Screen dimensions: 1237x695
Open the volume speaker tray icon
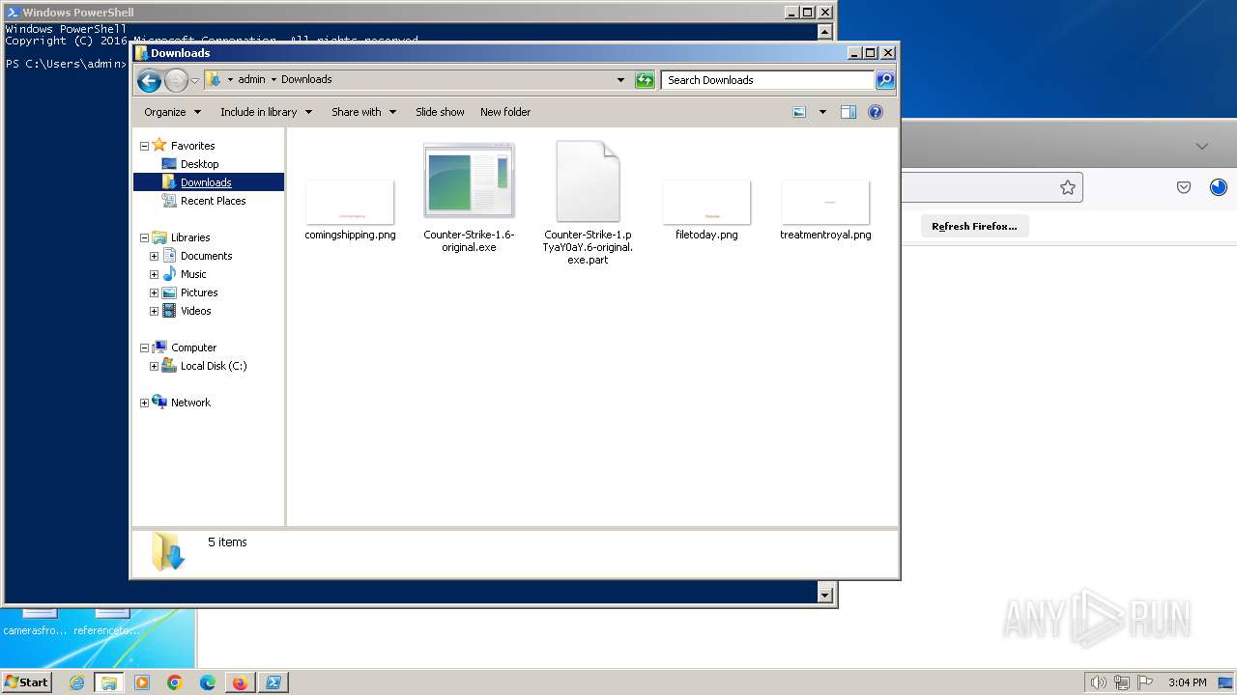pos(1099,682)
